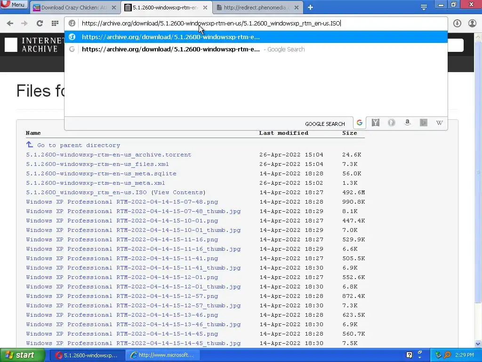Open the _meta.xml file link

click(x=95, y=183)
